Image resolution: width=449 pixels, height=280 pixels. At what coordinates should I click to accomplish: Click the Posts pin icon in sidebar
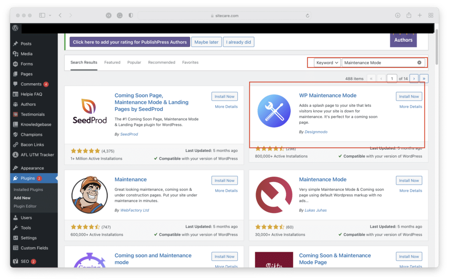tap(15, 43)
